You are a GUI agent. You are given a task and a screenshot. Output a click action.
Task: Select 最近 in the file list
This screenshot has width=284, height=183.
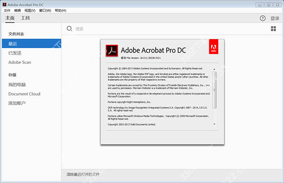click(x=32, y=44)
